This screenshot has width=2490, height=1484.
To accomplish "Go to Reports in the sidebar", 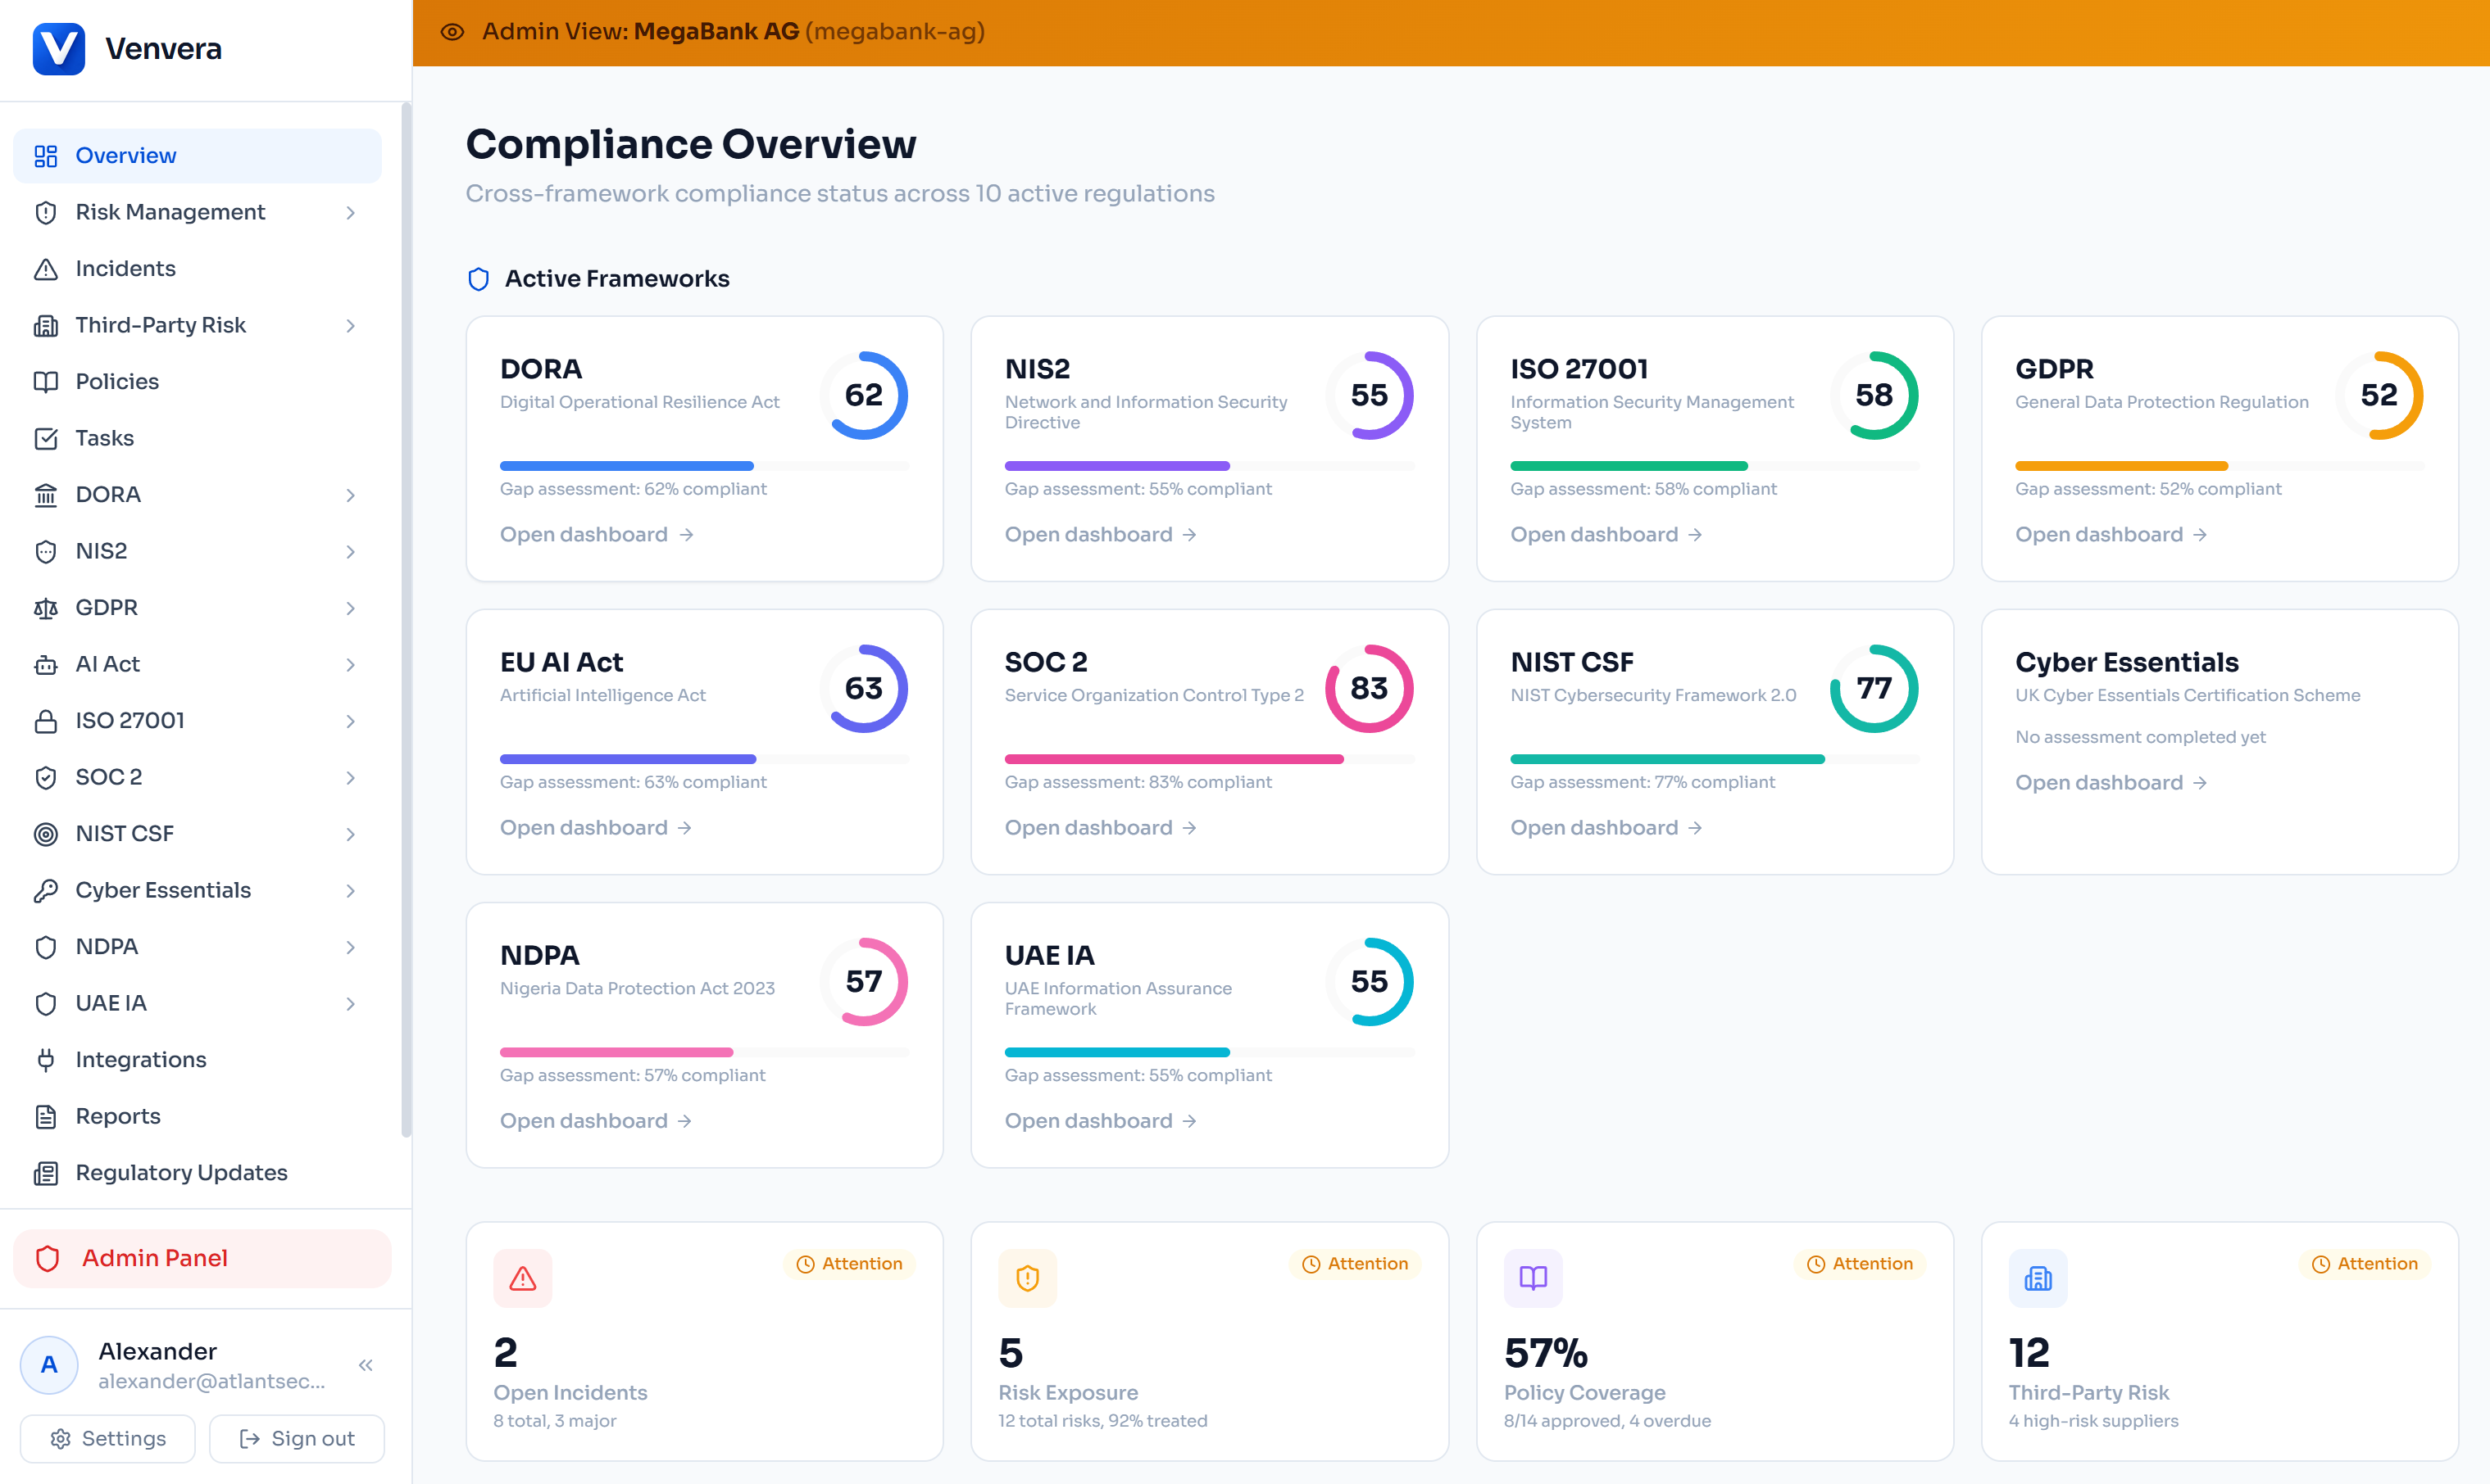I will [117, 1116].
